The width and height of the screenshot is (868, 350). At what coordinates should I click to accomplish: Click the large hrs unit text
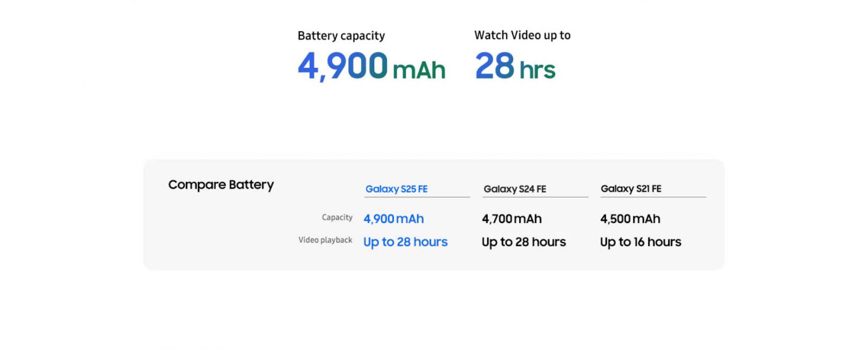pyautogui.click(x=537, y=70)
